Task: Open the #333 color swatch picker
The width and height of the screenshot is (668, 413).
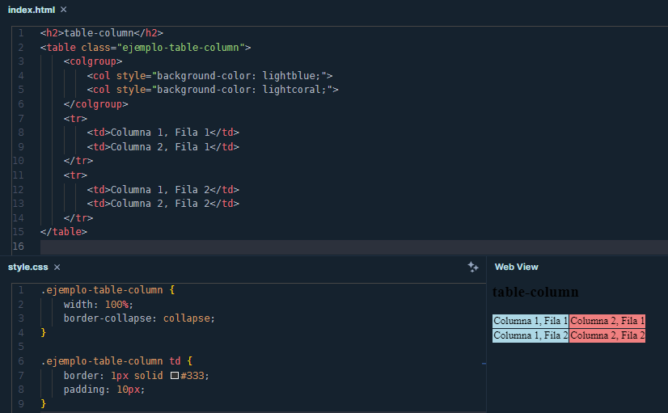Action: click(175, 376)
